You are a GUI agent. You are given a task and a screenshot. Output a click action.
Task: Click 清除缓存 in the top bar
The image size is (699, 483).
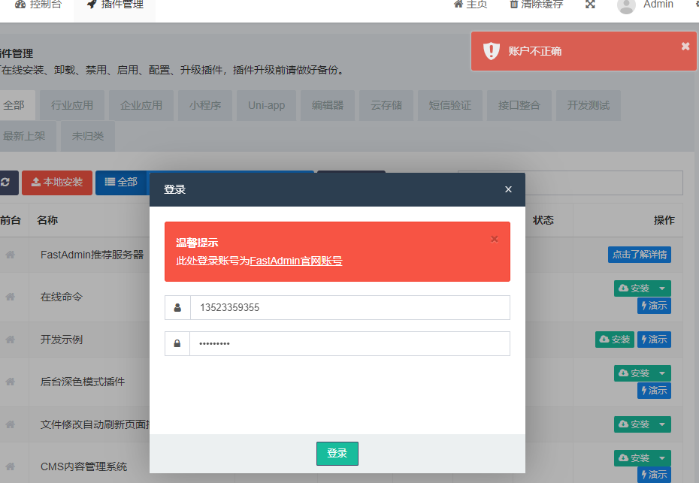tap(537, 5)
